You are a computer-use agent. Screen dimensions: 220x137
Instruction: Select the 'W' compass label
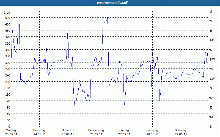211,69
